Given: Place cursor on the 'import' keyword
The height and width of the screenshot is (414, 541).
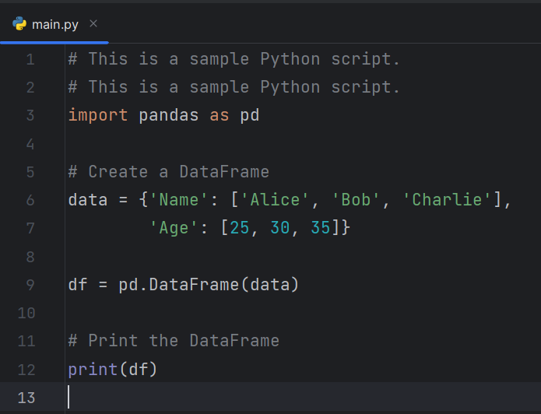Looking at the screenshot, I should 98,115.
